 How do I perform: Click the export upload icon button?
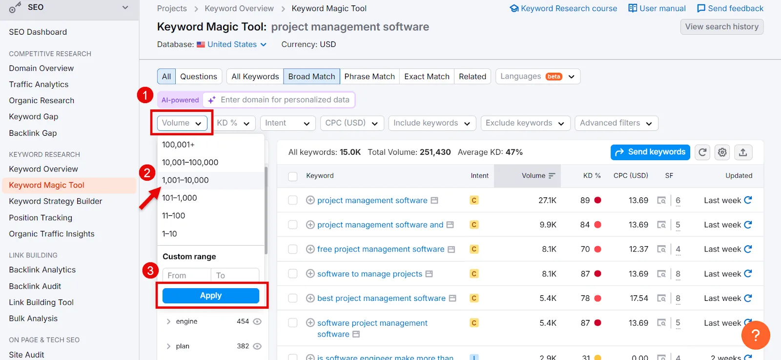click(743, 152)
